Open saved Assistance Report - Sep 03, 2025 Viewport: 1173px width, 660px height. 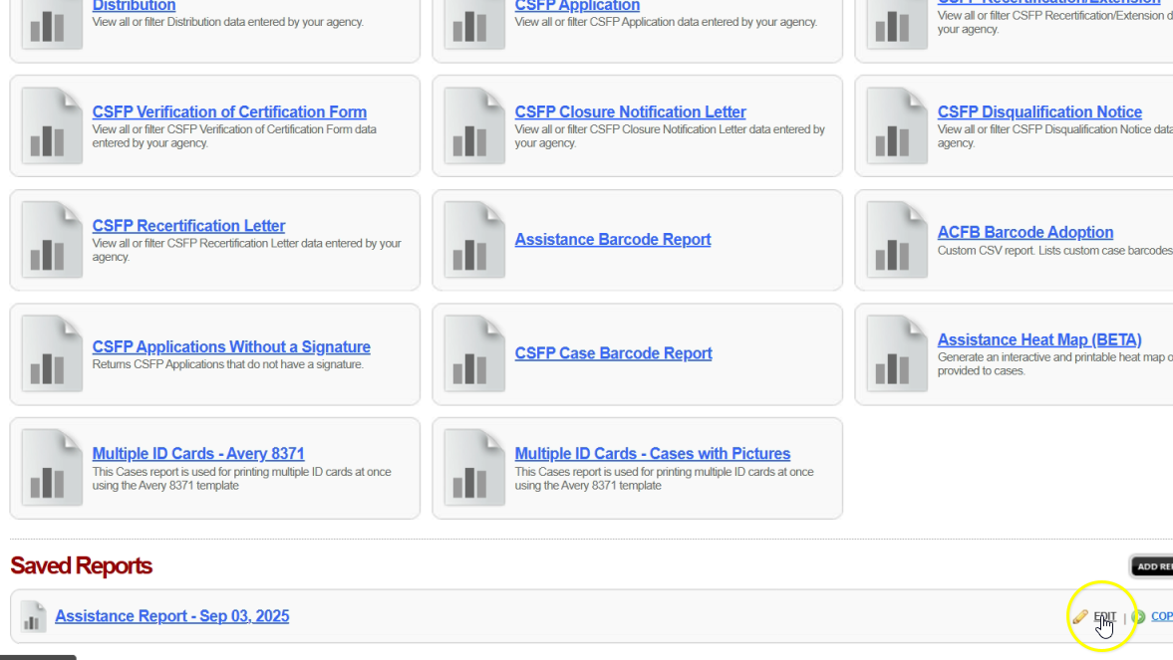(x=171, y=616)
